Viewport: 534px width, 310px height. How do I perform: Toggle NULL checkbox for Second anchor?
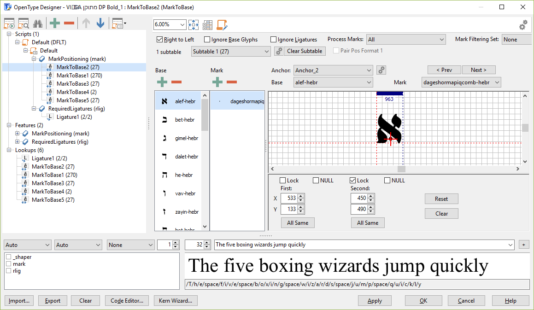pyautogui.click(x=387, y=180)
